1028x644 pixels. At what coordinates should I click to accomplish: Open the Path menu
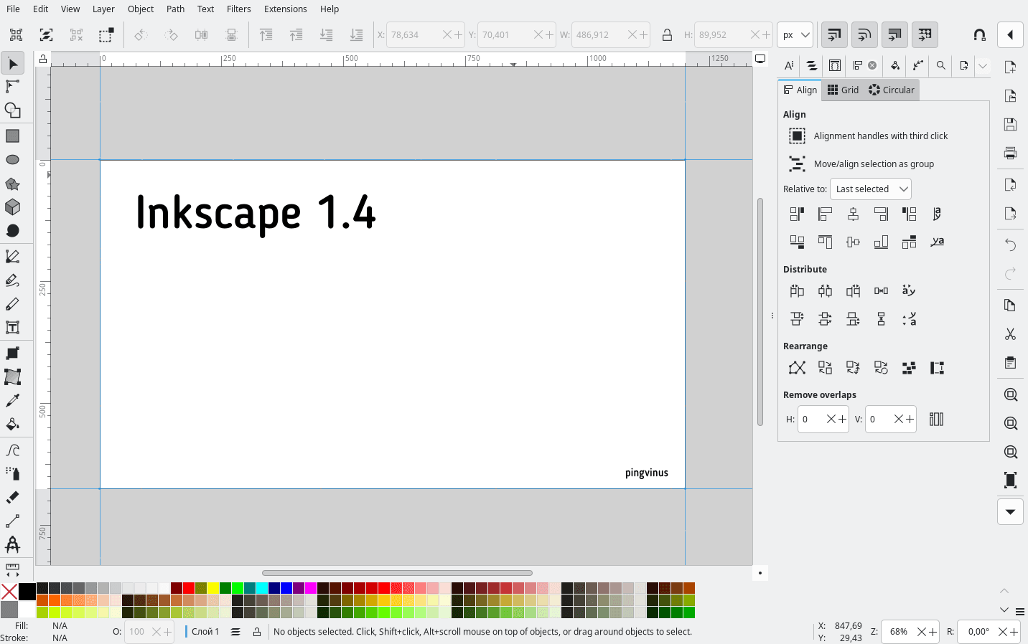[175, 9]
